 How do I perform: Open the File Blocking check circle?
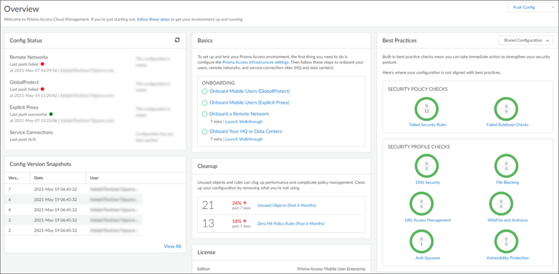tap(508, 166)
